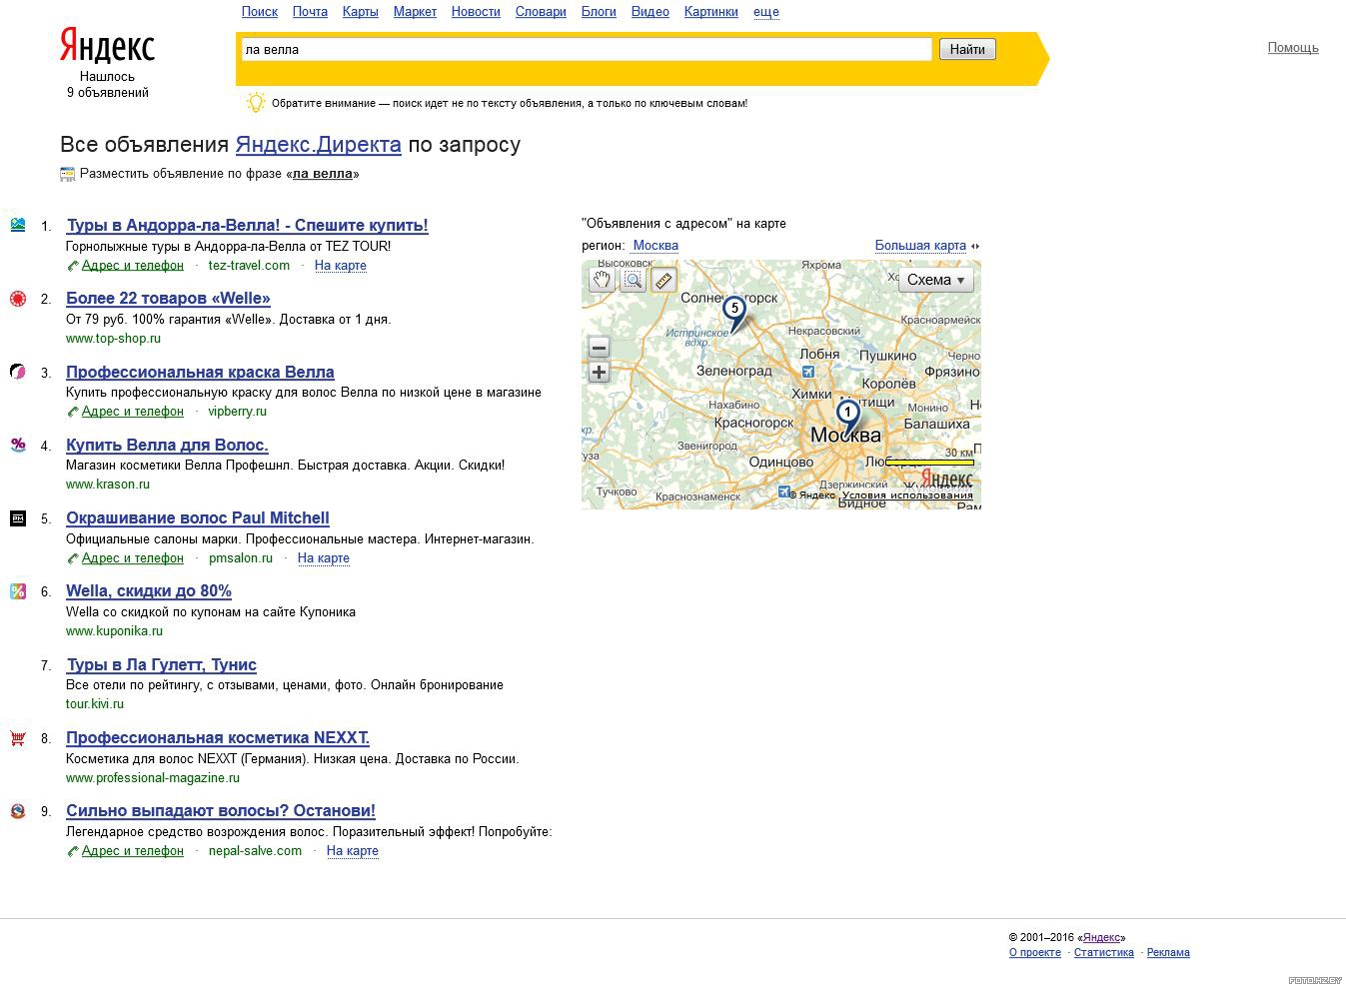1346x988 pixels.
Task: Click the percent favicon beside Wella скидки ad
Action: point(18,590)
